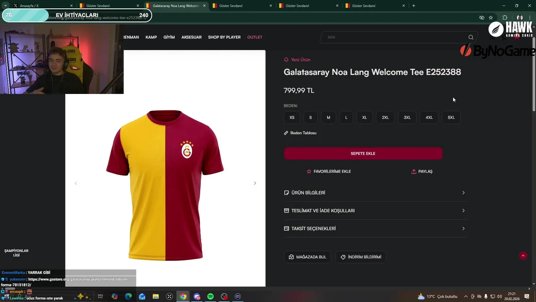Open the notification center icon
536x302 pixels.
click(527, 297)
